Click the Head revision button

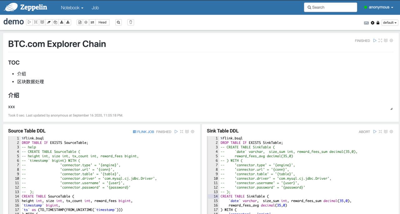coord(102,22)
